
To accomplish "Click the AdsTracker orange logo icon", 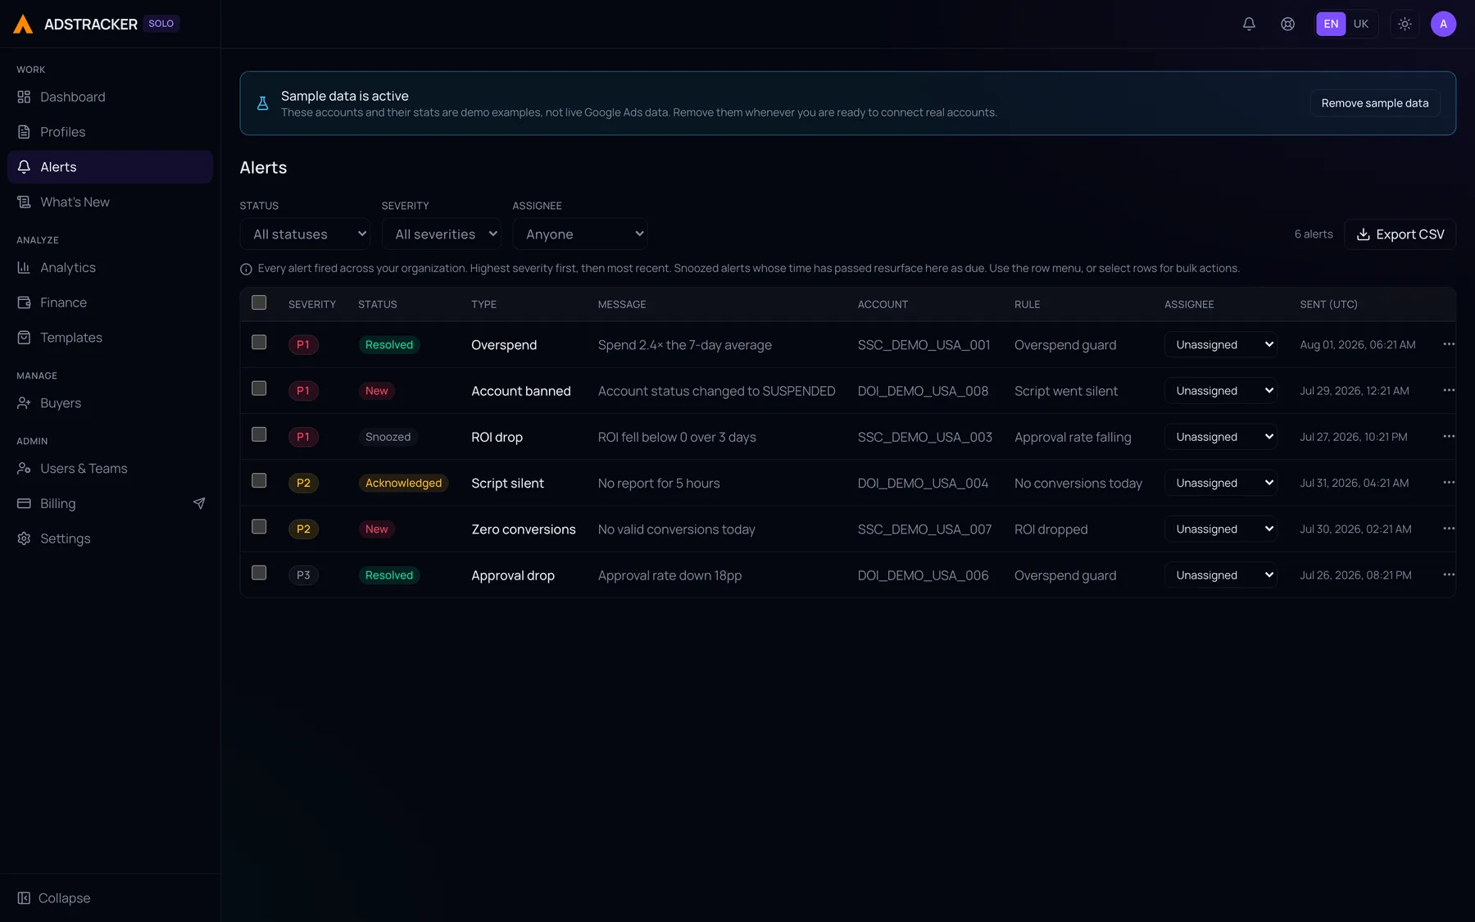I will (23, 24).
